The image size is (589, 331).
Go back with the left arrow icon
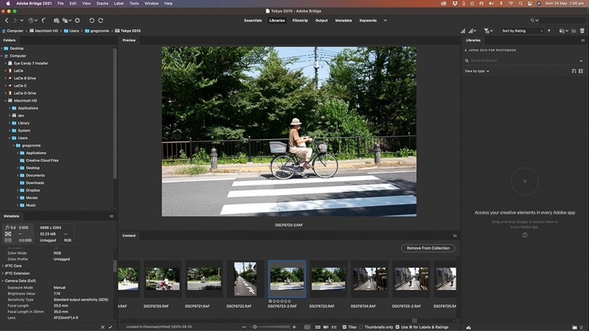coord(7,21)
